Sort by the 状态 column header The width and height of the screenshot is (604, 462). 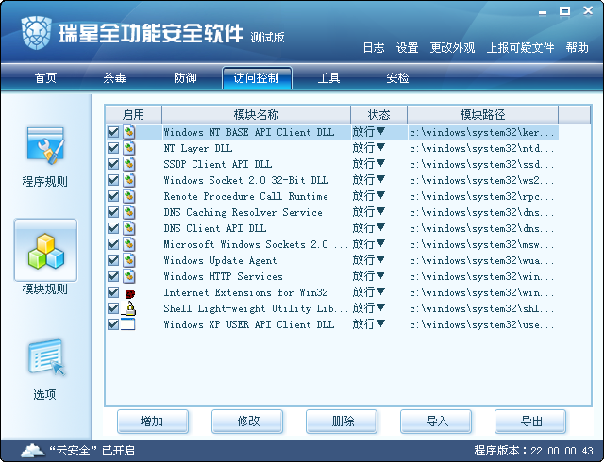378,115
